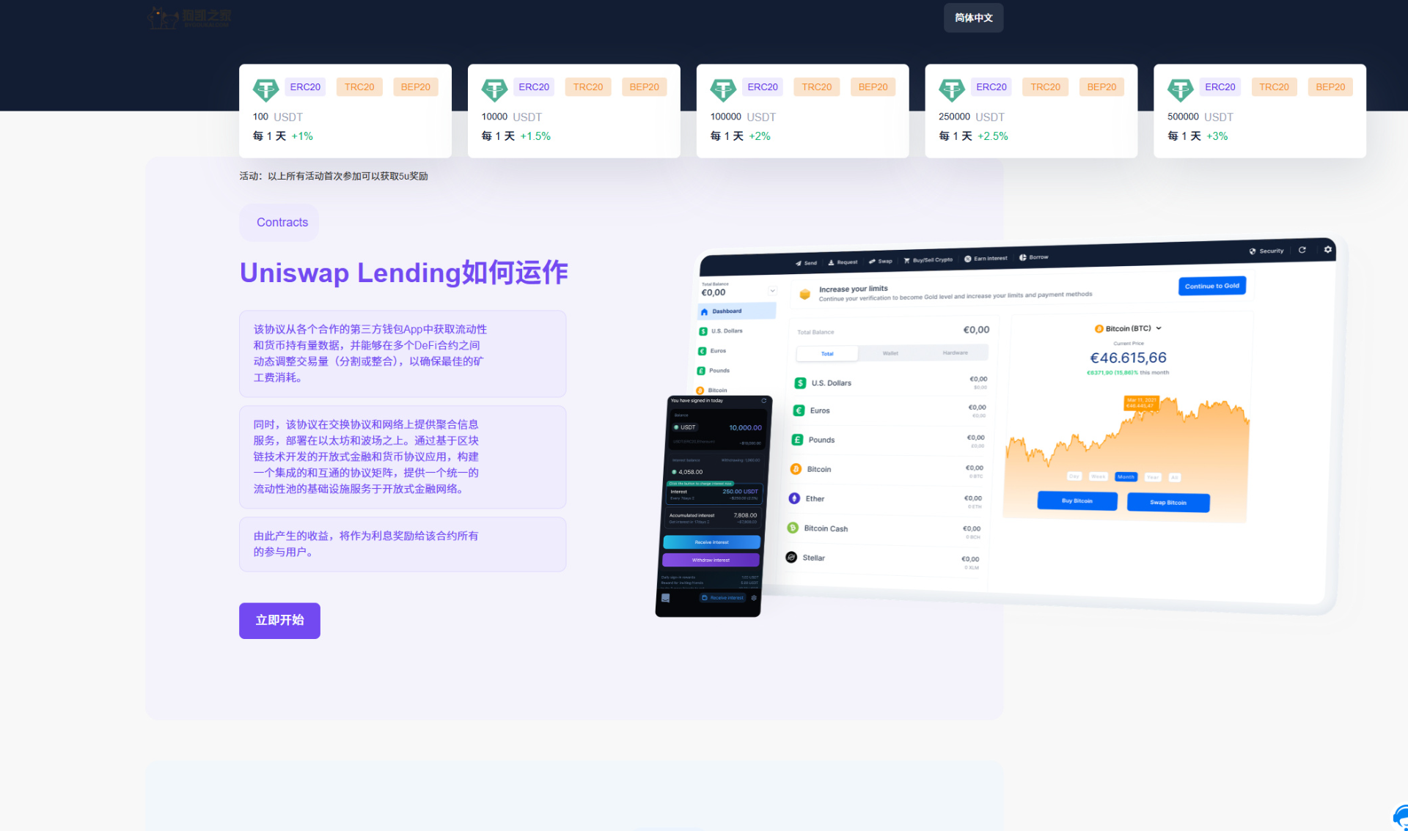The width and height of the screenshot is (1408, 831).
Task: Click the 活动 first-time 5u reward notice
Action: (334, 176)
